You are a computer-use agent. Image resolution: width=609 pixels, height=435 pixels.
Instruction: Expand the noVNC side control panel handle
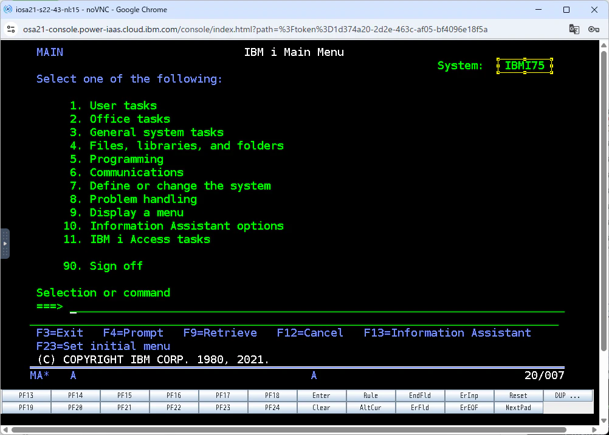pos(5,244)
